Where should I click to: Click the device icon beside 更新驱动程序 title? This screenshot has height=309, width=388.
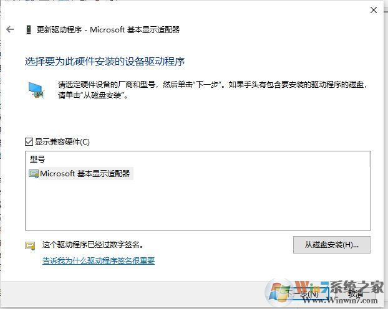point(29,29)
